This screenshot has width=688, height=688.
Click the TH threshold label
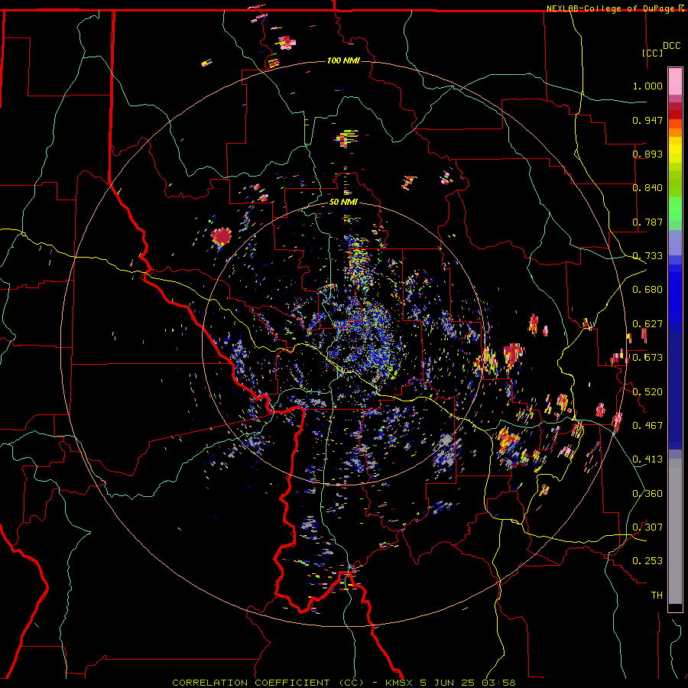coord(657,596)
